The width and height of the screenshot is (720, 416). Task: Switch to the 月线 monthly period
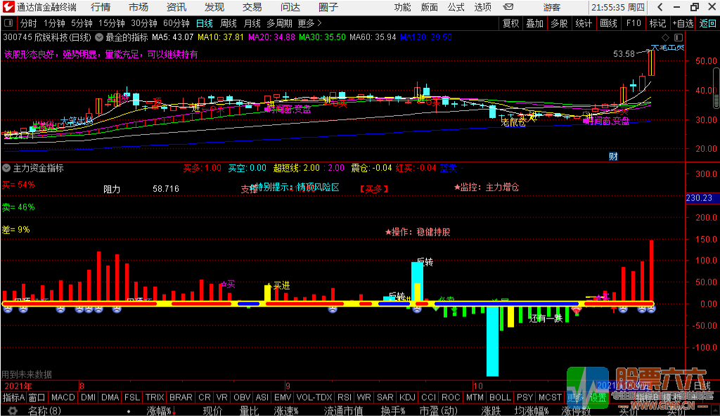[252, 23]
